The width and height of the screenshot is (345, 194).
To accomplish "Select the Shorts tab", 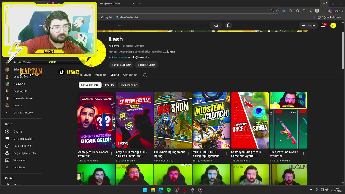I will tap(115, 75).
